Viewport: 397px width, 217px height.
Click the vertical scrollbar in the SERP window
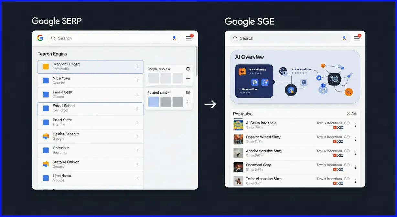(196, 61)
